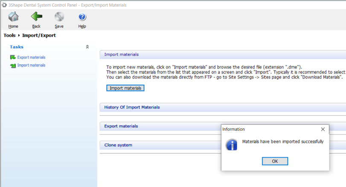Image resolution: width=346 pixels, height=187 pixels.
Task: Collapse the Import materials section header
Action: click(122, 55)
